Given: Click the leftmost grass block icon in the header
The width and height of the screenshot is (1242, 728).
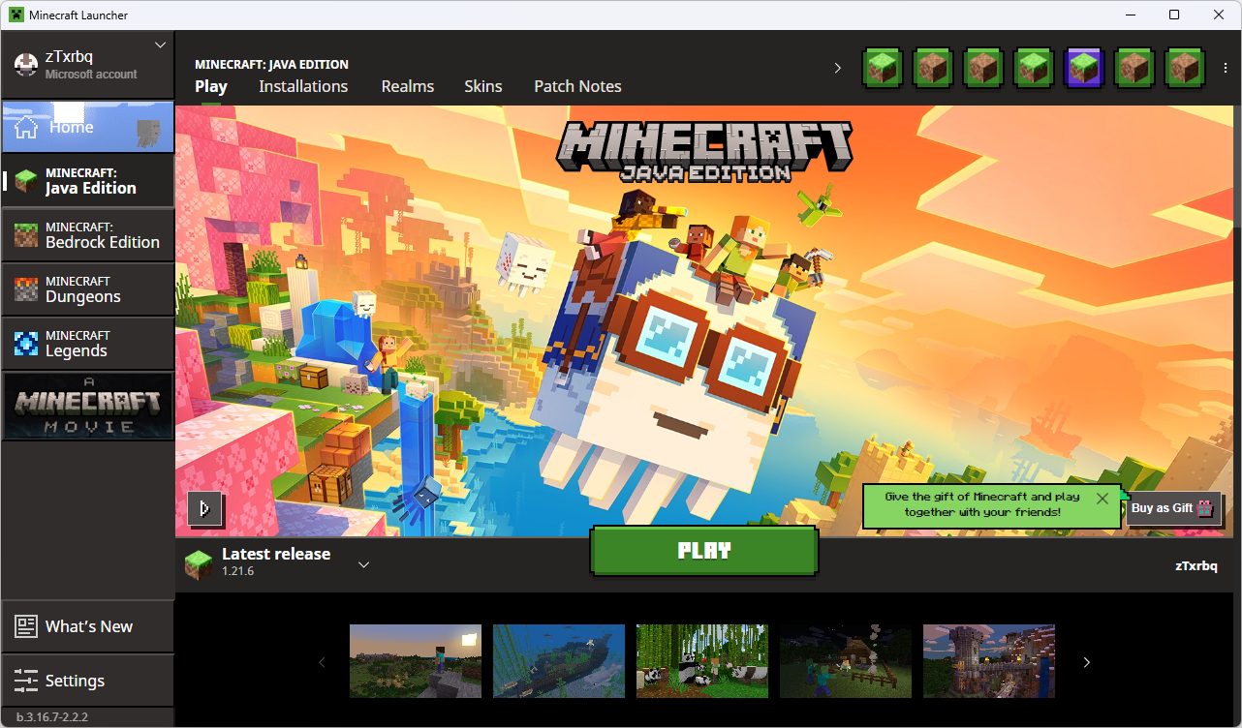Looking at the screenshot, I should click(x=883, y=68).
